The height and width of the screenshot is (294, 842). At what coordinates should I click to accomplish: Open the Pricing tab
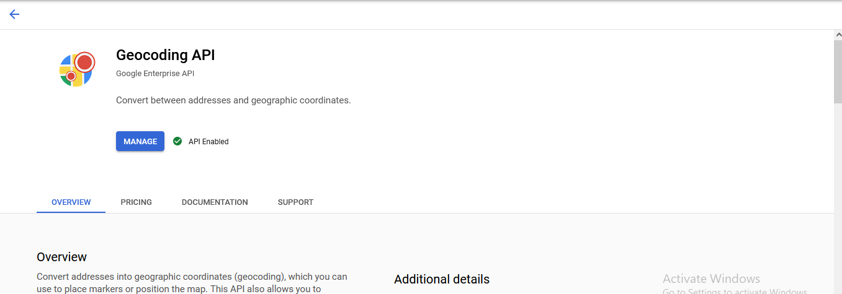tap(136, 202)
